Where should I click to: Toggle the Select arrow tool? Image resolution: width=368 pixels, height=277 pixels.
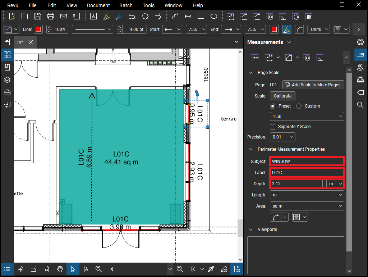tap(73, 269)
